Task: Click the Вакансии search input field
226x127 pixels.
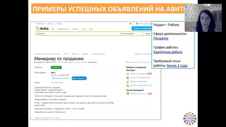Action: (78, 34)
